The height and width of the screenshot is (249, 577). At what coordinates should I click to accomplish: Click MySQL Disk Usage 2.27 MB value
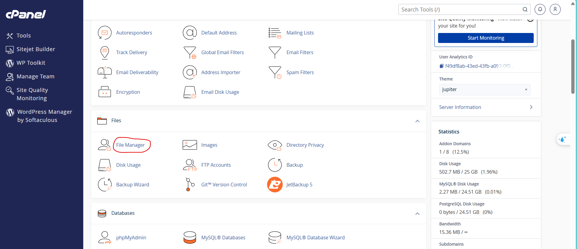tap(470, 192)
